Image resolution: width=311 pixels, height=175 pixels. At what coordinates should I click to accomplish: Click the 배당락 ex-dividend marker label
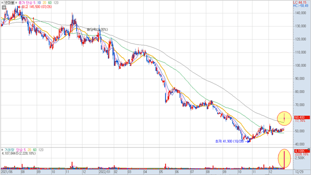click(x=97, y=30)
